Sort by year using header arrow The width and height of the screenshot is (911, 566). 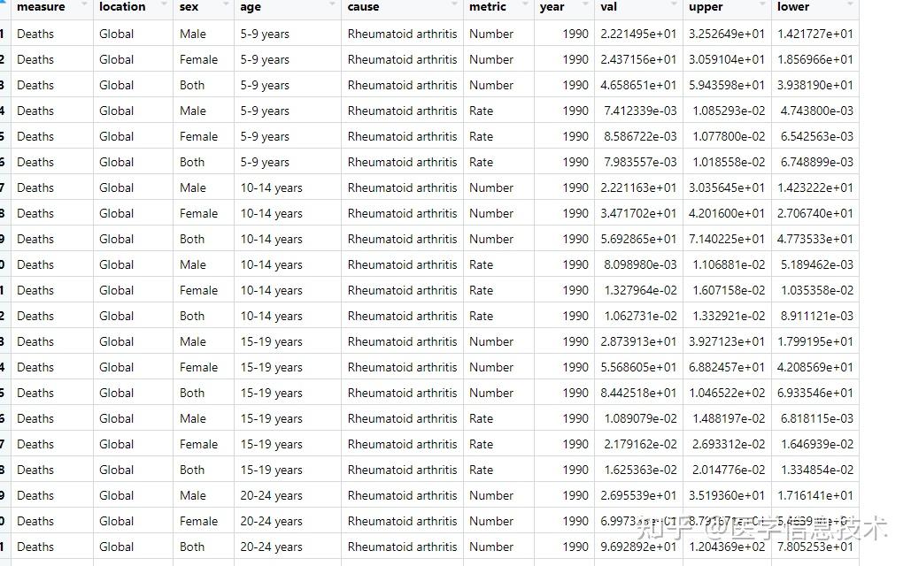coord(585,6)
